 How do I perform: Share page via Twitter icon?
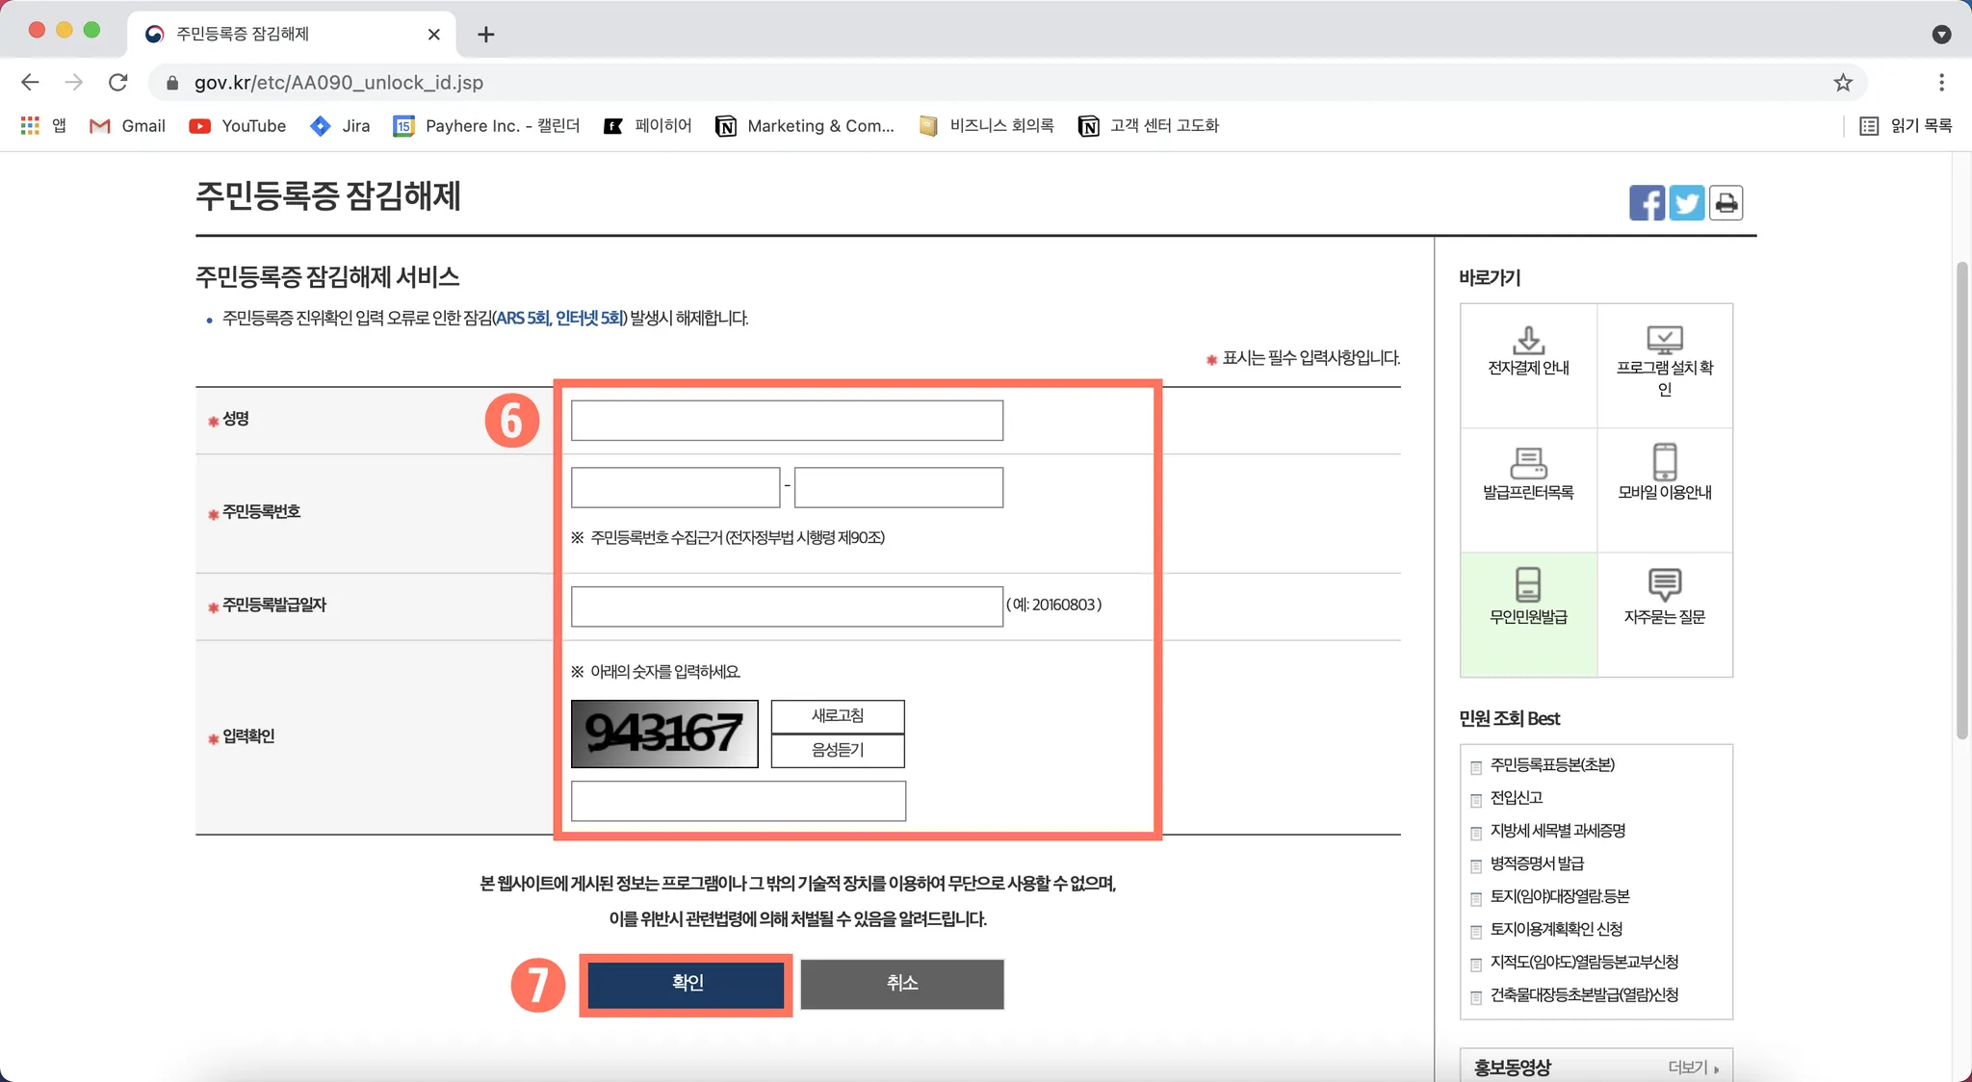1686,203
